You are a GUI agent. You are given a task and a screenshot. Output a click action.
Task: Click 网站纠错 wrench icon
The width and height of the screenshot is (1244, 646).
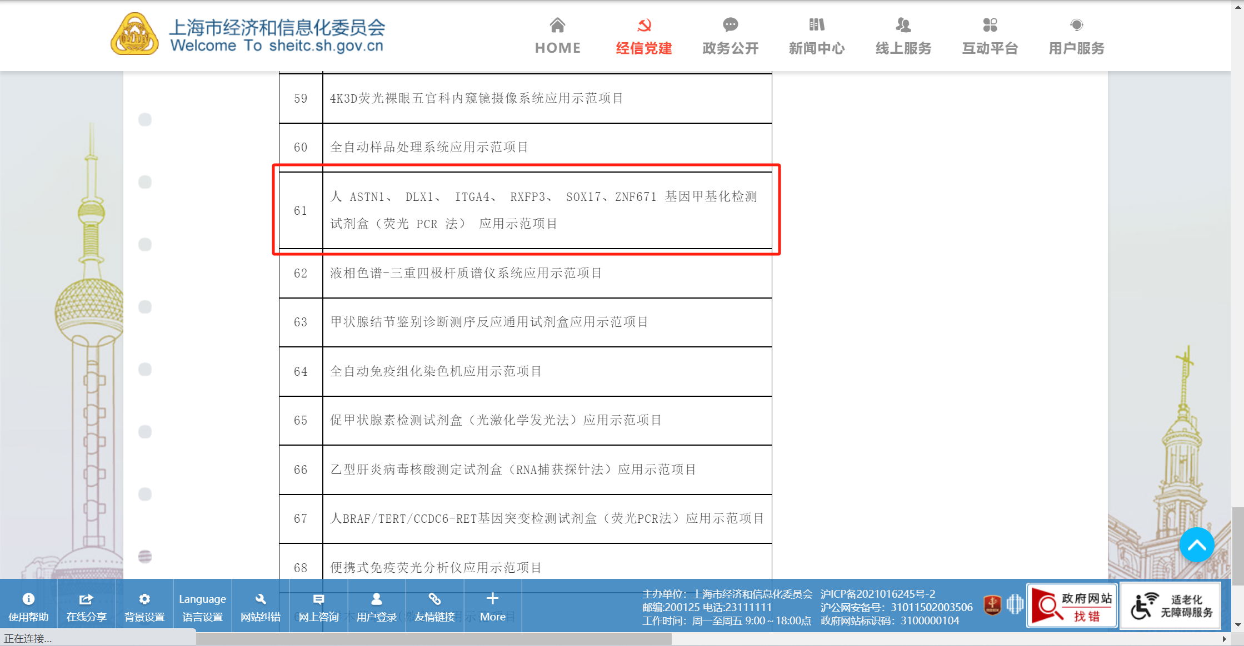[260, 606]
